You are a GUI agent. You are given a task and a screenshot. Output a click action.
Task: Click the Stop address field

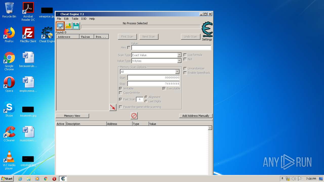(154, 84)
